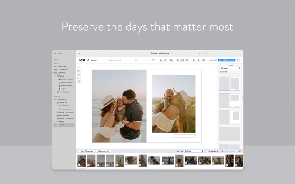Click the add photos icon next to redo
The height and width of the screenshot is (184, 295).
[x=171, y=60]
